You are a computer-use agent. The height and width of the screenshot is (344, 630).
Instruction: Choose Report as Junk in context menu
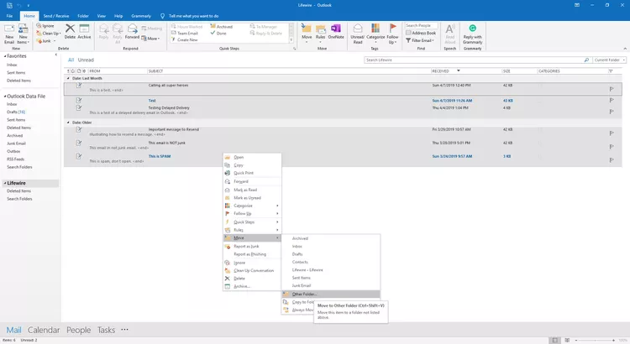click(252, 247)
